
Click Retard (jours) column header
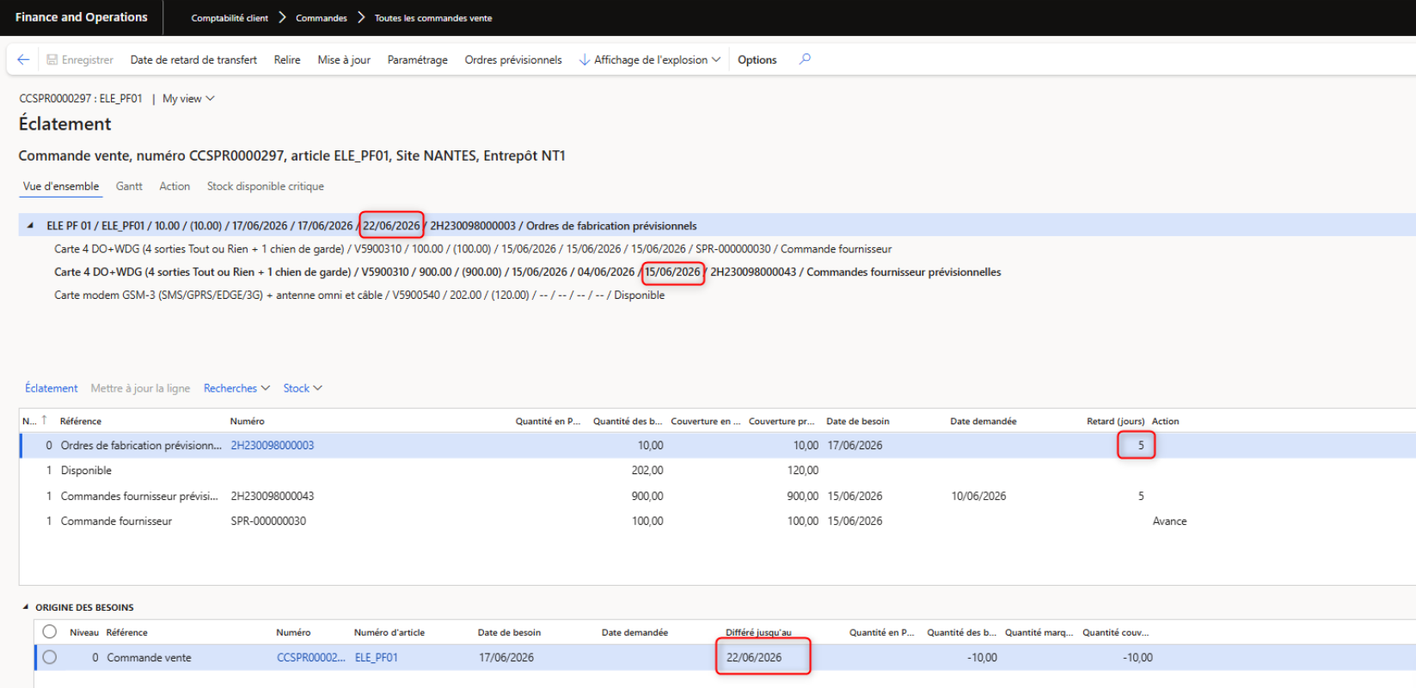tap(1115, 422)
